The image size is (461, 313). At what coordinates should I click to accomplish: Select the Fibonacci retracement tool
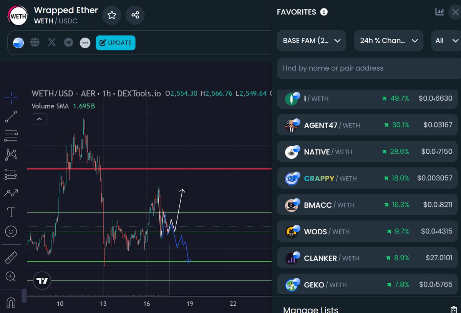tap(11, 136)
